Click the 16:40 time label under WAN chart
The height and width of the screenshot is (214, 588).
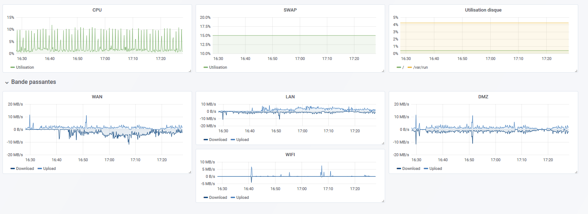[x=57, y=160]
